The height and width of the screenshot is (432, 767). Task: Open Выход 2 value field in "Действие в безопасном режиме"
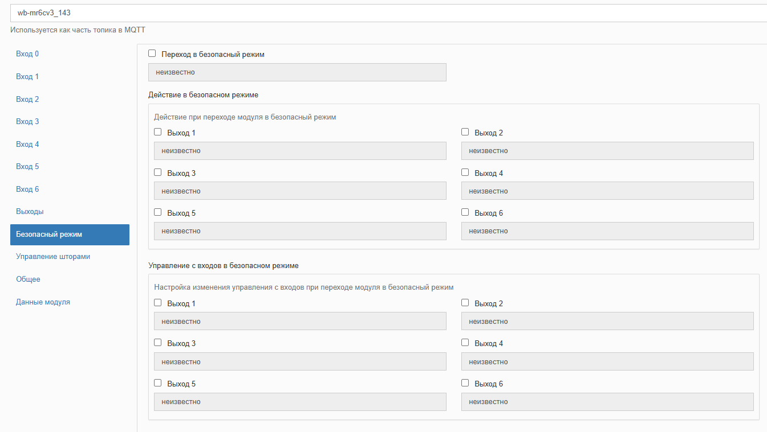coord(607,151)
